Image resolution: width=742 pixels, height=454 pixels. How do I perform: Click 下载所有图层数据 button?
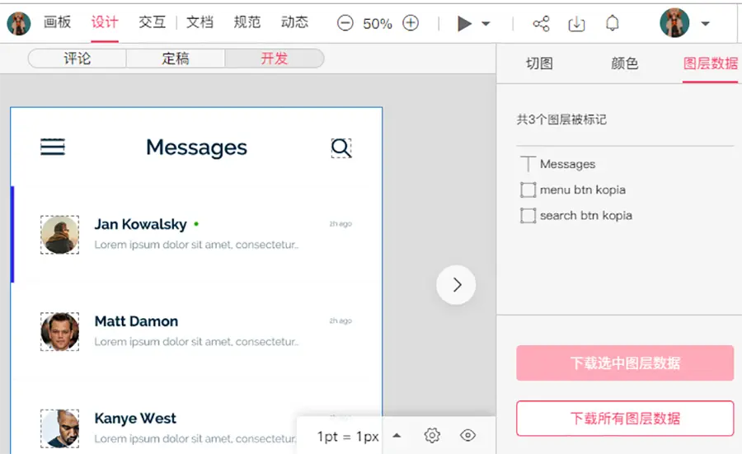pos(625,419)
